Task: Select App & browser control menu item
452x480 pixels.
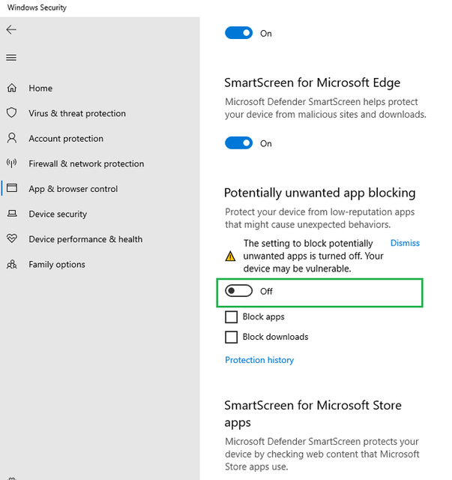Action: (73, 189)
